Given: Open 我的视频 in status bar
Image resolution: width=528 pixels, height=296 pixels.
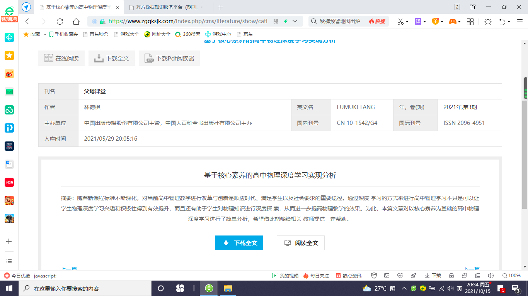Looking at the screenshot, I should coord(285,276).
